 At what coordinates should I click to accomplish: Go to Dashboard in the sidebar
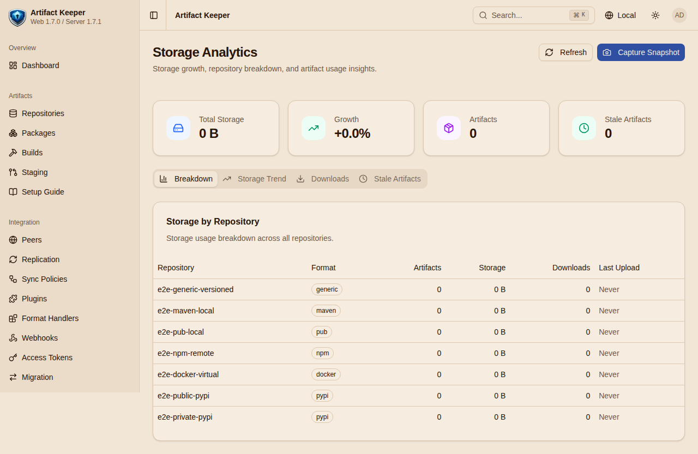[70, 65]
